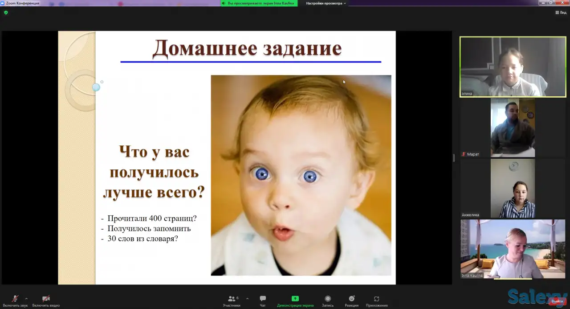Open the Участники (Participants) panel

point(232,300)
